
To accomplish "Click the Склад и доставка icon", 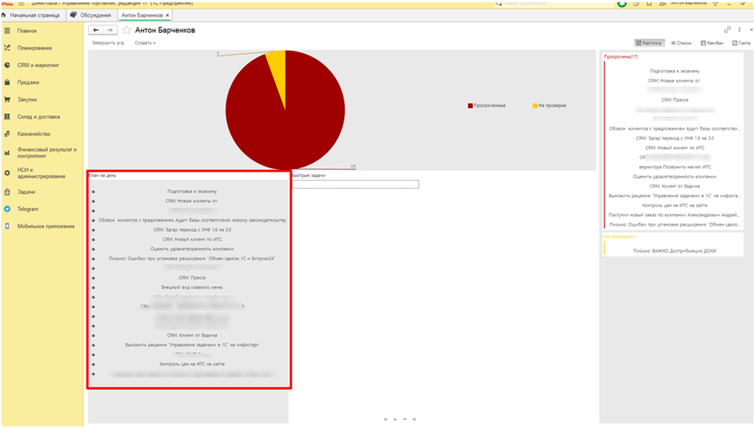I will coord(7,117).
